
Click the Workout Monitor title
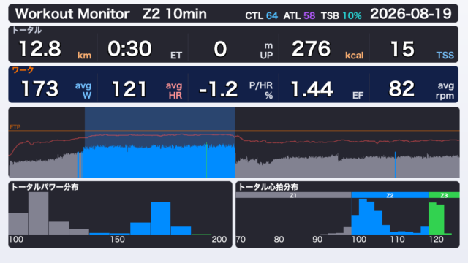pyautogui.click(x=72, y=14)
